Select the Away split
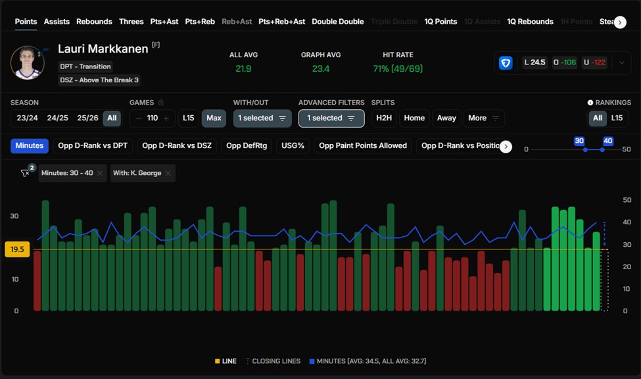 [446, 118]
